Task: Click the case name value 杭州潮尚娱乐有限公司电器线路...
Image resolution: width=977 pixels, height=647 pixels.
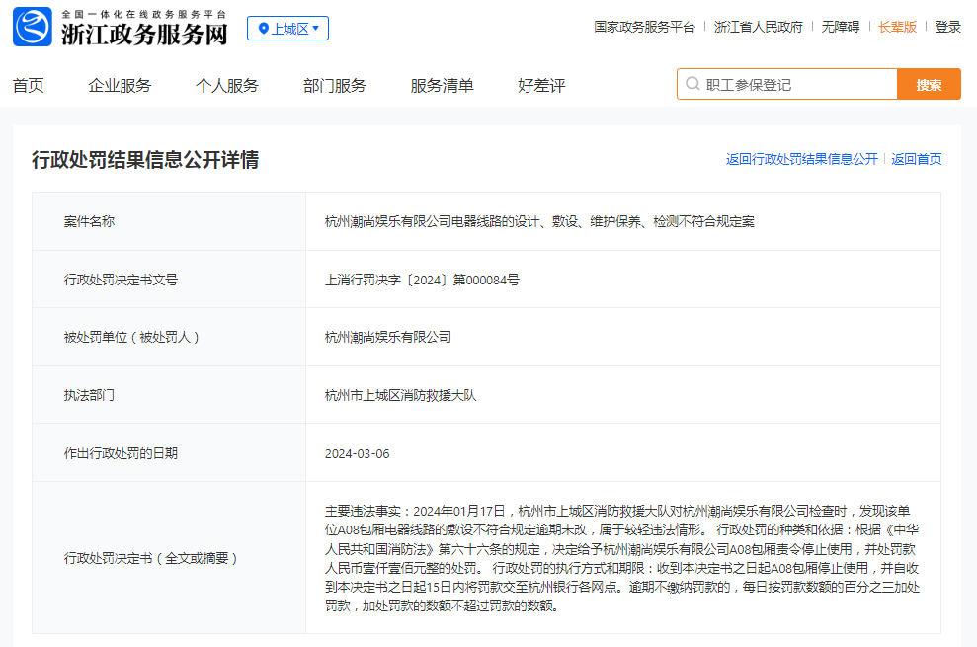Action: pyautogui.click(x=539, y=221)
